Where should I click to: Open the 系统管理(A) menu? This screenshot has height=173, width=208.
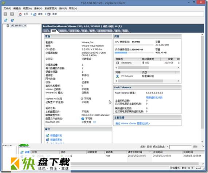pos(51,8)
